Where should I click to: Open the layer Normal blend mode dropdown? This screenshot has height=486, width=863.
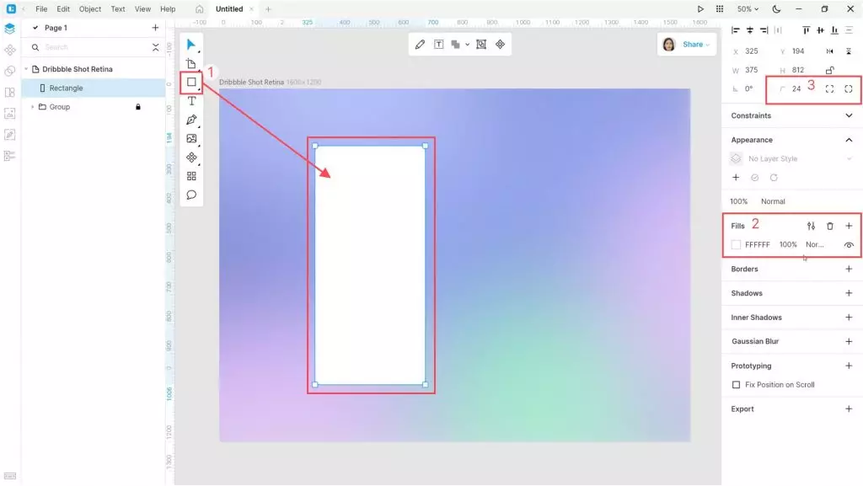click(x=773, y=202)
